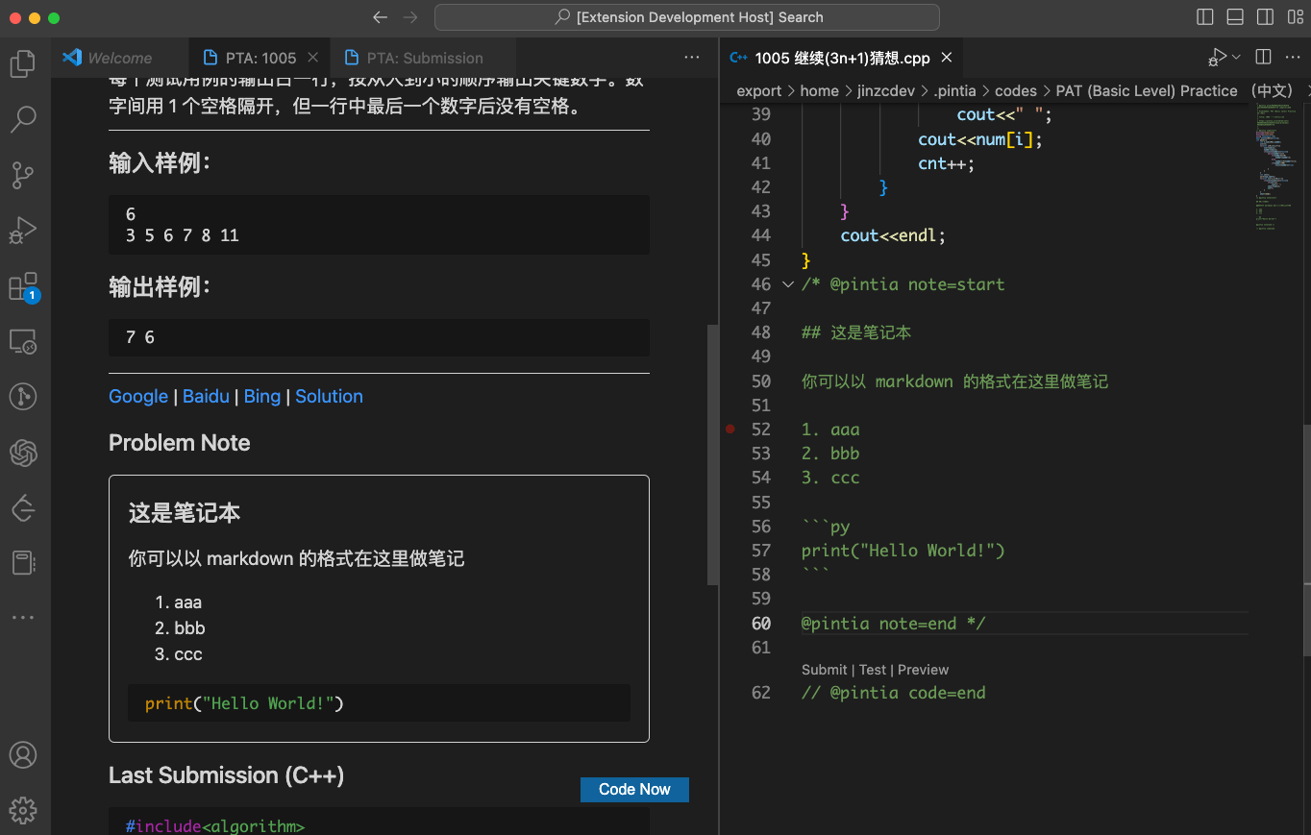Open the Bing search link
Image resolution: width=1311 pixels, height=835 pixels.
(262, 397)
